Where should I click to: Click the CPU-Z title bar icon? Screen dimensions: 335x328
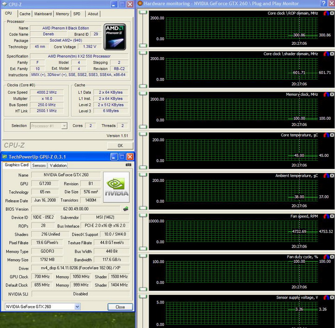pyautogui.click(x=5, y=4)
